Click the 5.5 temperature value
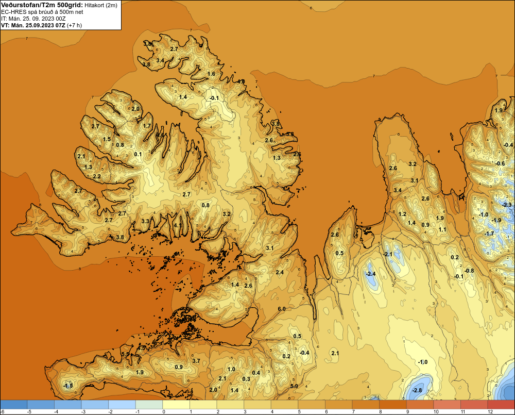Screen dimensions: 515x415 [x=126, y=354]
